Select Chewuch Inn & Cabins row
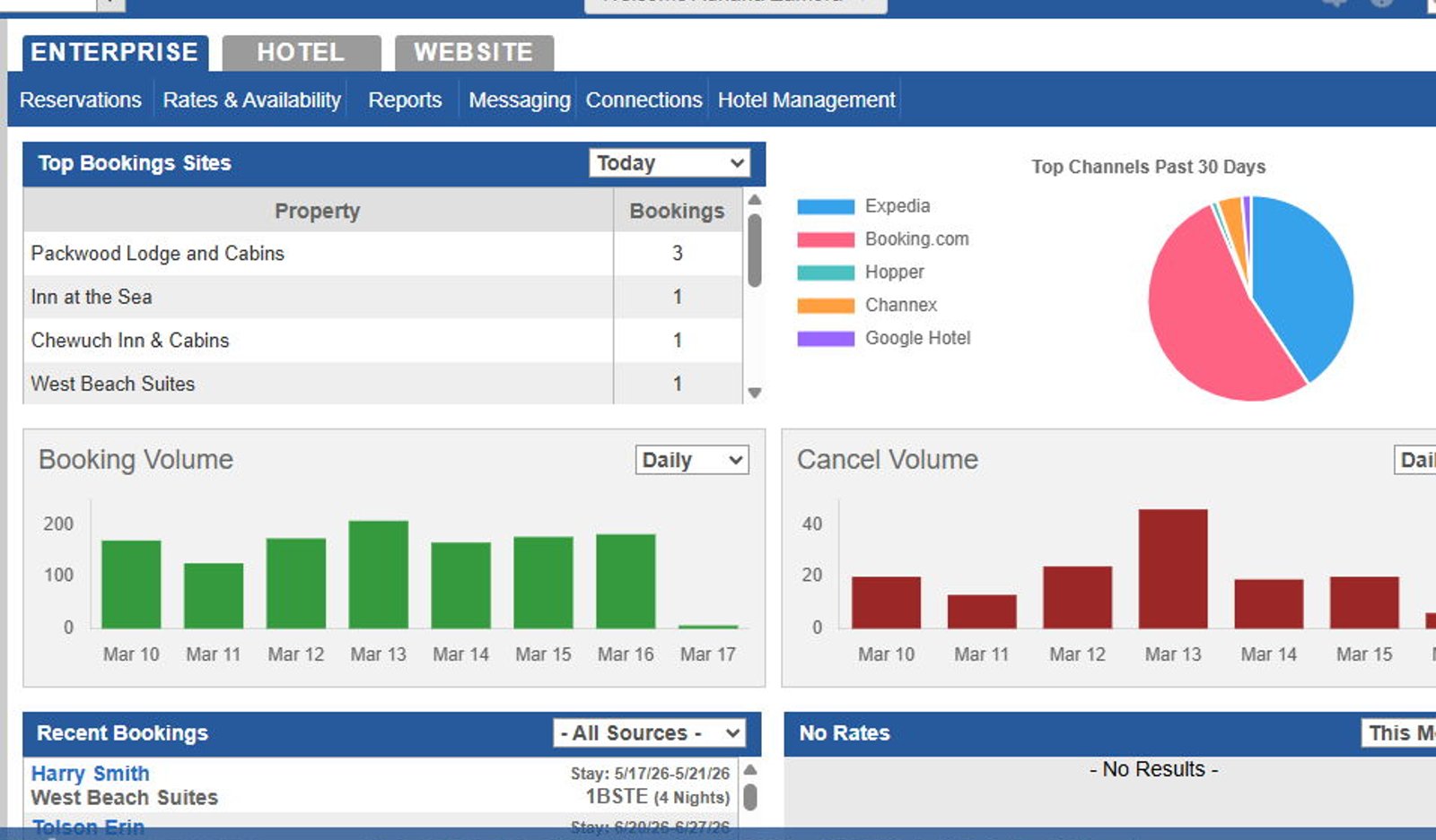Image resolution: width=1436 pixels, height=840 pixels. (x=382, y=341)
